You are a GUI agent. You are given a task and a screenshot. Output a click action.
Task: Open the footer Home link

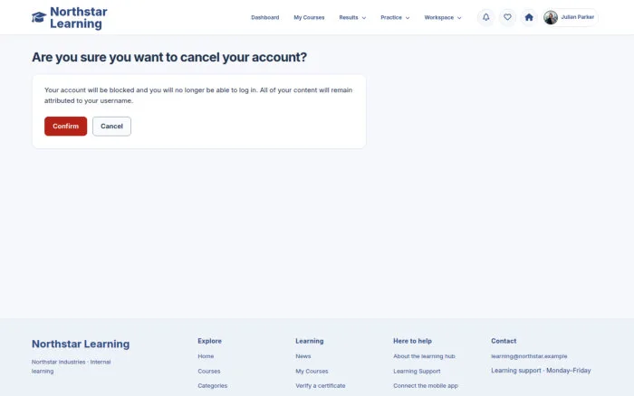pyautogui.click(x=206, y=356)
